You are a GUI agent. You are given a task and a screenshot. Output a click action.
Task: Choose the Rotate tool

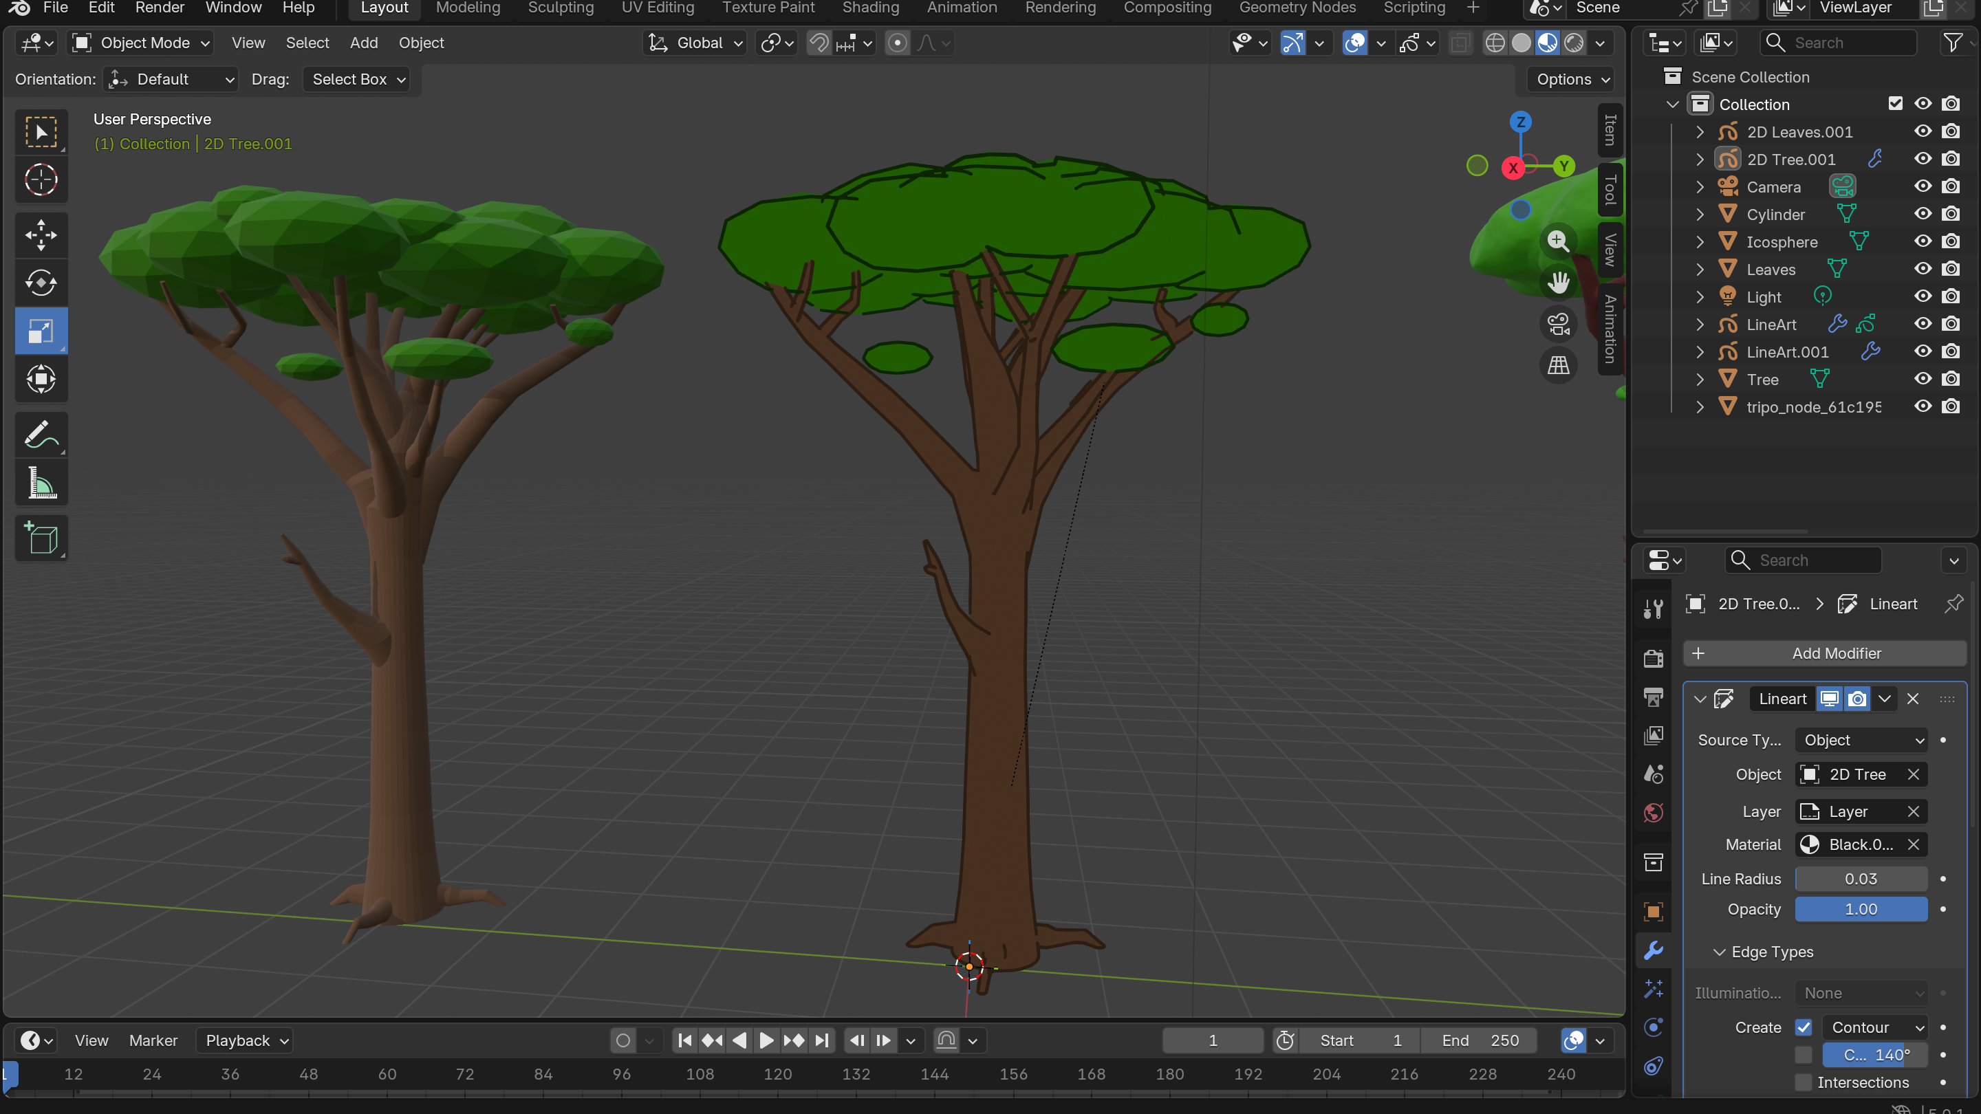(41, 283)
